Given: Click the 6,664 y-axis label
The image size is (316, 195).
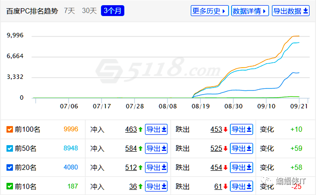Looking at the screenshot, I should click(15, 56).
